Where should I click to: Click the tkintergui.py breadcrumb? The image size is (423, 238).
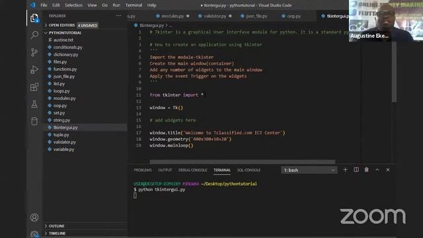point(151,25)
